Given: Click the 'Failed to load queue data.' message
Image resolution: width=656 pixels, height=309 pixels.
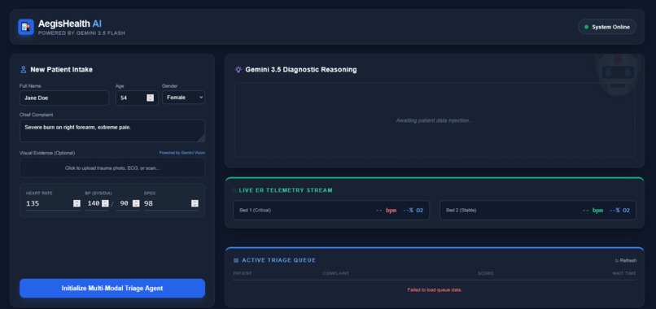Looking at the screenshot, I should coord(435,289).
